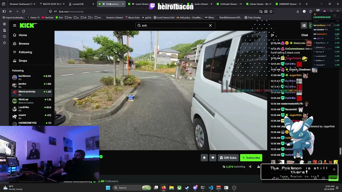Toggle follow heart button

coord(213,158)
